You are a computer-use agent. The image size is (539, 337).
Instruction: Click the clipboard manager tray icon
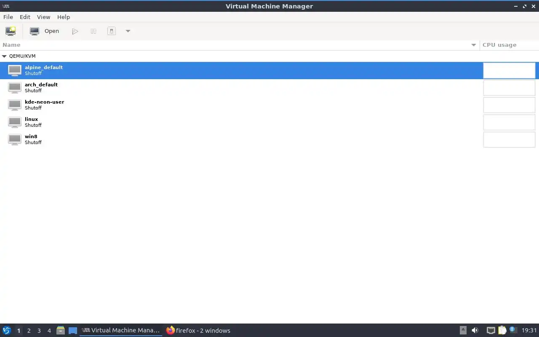[502, 330]
